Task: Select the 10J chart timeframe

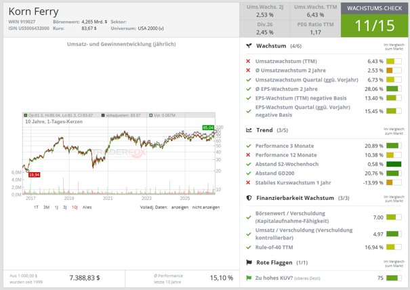Action: pyautogui.click(x=75, y=207)
